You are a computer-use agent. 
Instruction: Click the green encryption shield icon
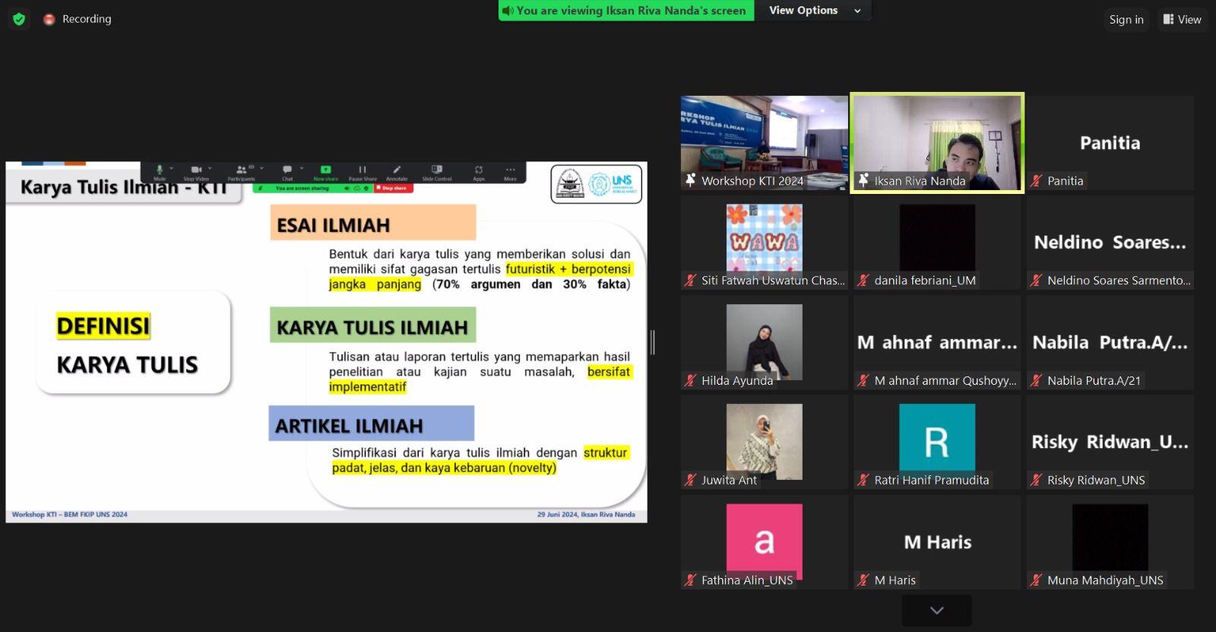[19, 19]
